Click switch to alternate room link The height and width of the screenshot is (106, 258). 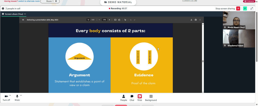pyautogui.click(x=29, y=1)
